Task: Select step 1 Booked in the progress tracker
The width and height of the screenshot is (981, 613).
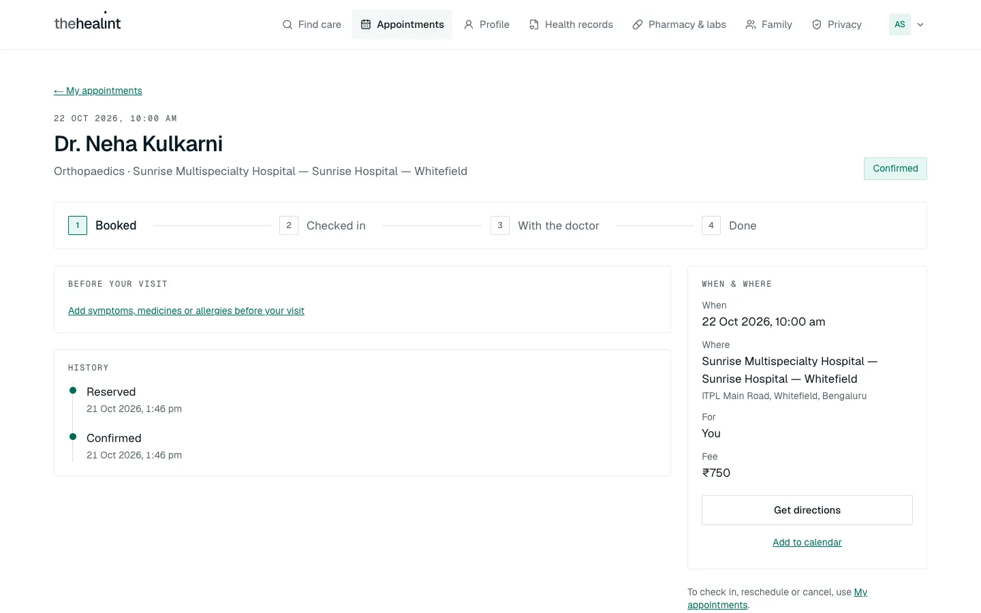Action: point(102,225)
